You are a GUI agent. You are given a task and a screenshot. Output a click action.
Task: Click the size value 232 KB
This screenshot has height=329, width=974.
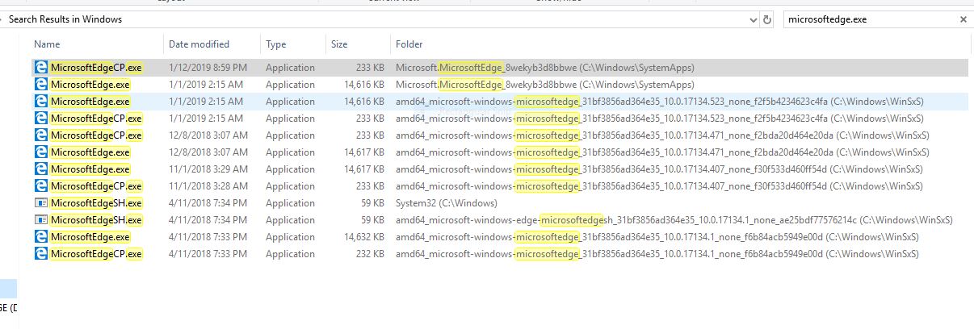click(x=369, y=254)
